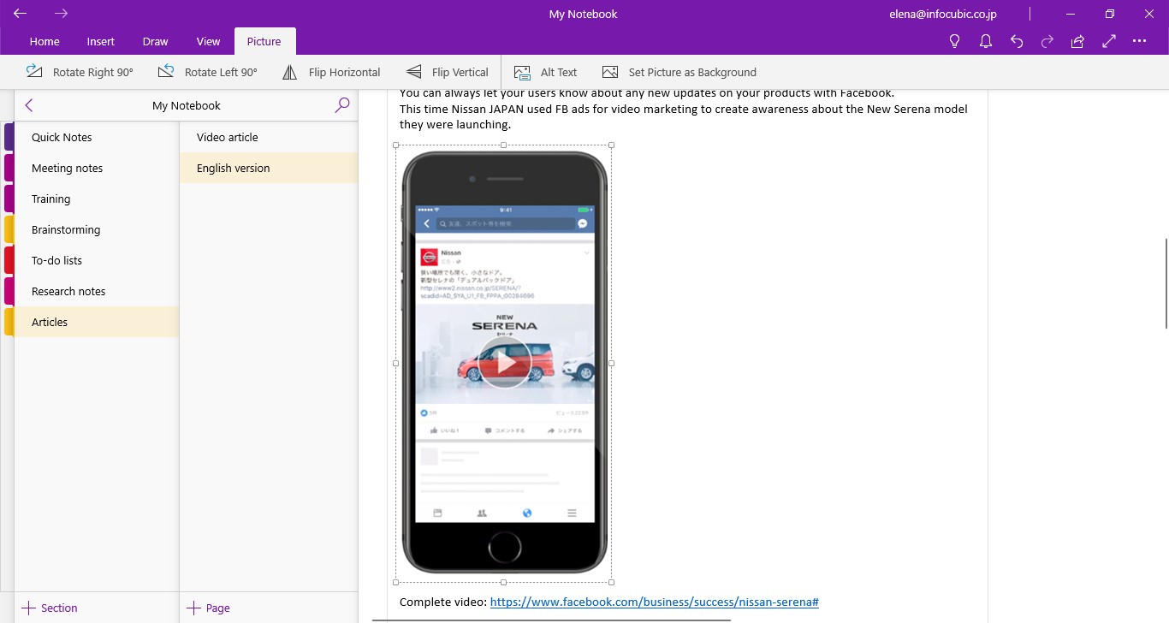Viewport: 1169px width, 623px height.
Task: Flip the picture vertically
Action: [x=447, y=72]
